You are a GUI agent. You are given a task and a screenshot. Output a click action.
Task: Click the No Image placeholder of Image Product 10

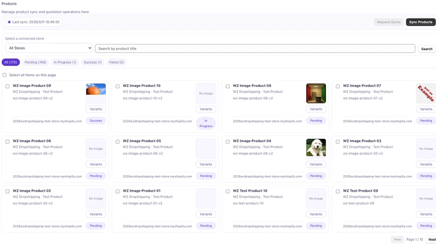click(206, 93)
